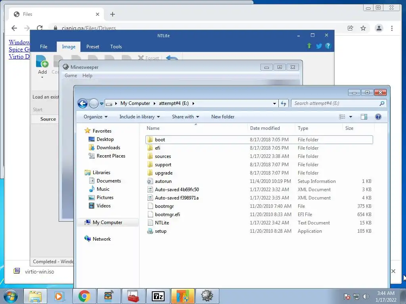Screen dimensions: 406x304
Task: Click My Computer in the address breadcrumb
Action: point(135,103)
